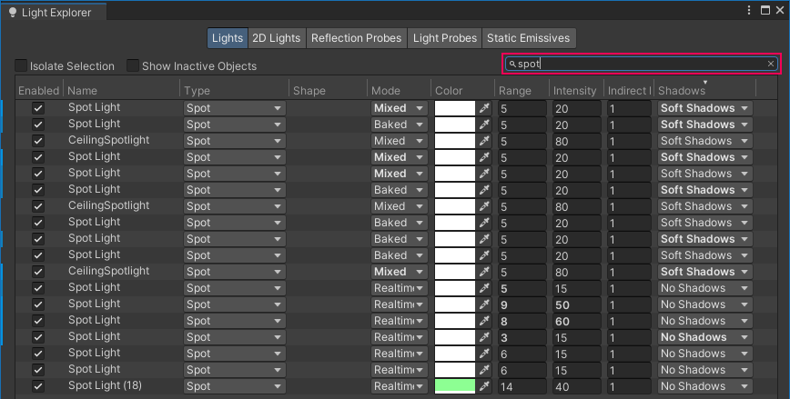Viewport: 790px width, 399px height.
Task: Toggle Show Inactive Objects checkbox
Action: coord(133,65)
